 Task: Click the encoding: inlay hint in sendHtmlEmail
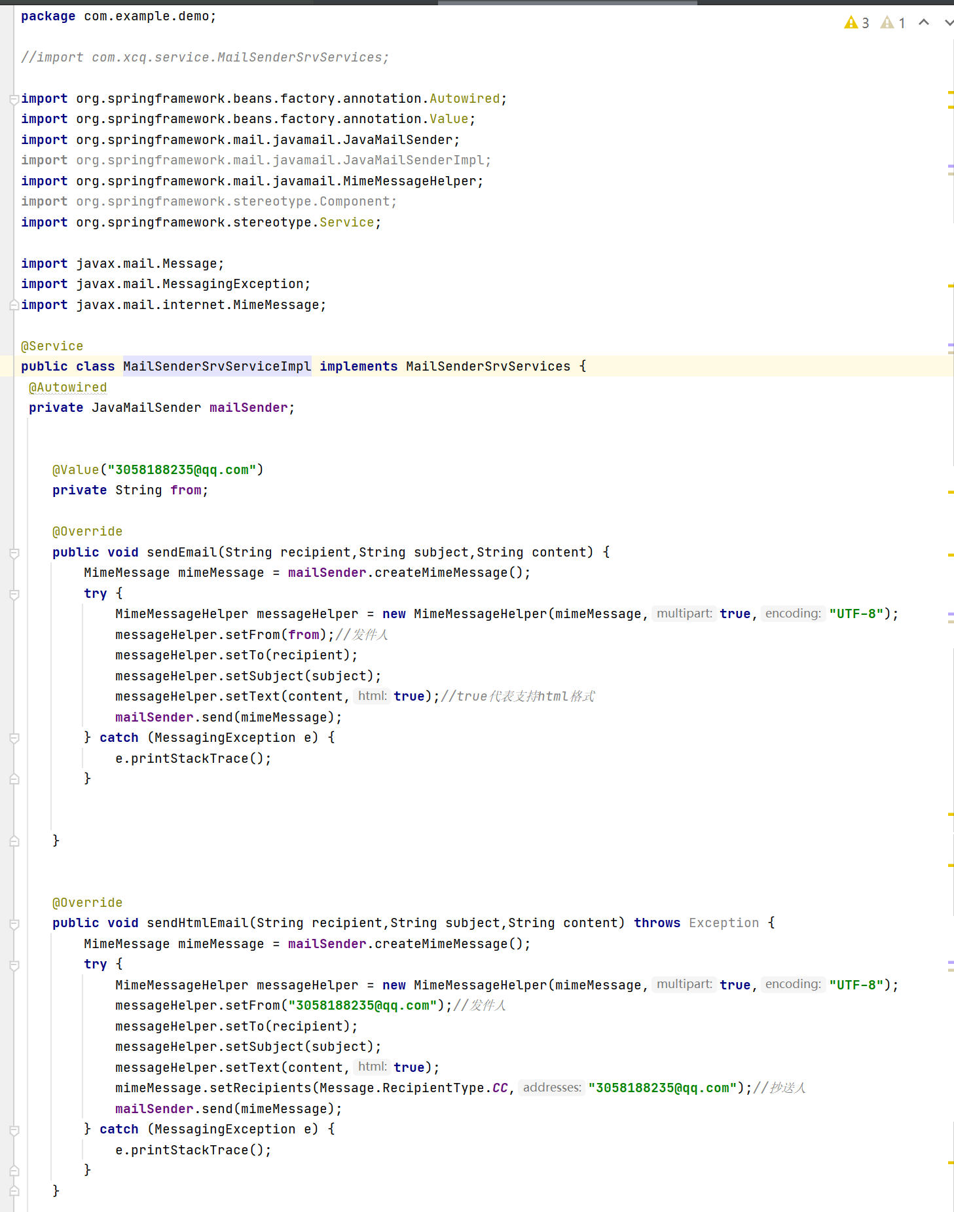click(793, 984)
